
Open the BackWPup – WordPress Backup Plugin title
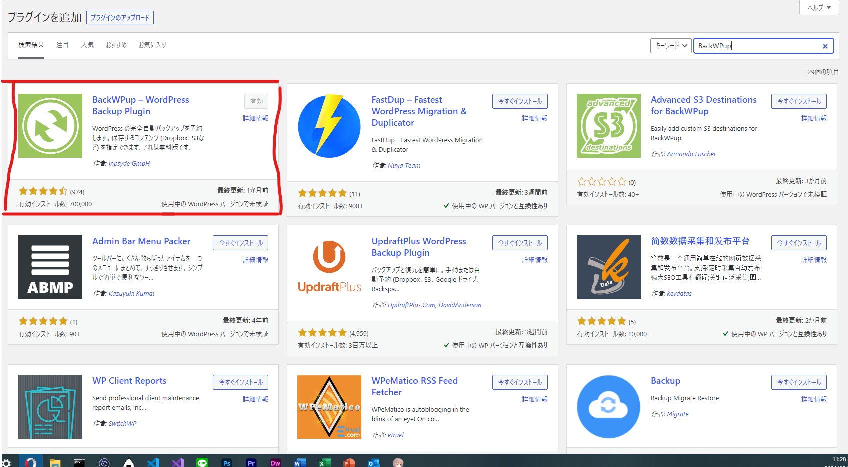pyautogui.click(x=141, y=105)
